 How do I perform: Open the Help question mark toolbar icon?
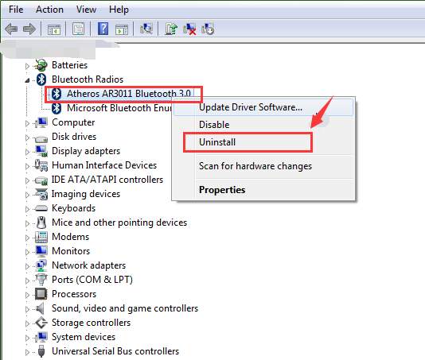click(x=103, y=29)
